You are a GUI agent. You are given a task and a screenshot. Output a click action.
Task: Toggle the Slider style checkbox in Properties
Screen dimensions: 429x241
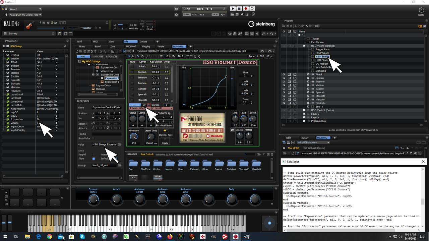coord(94,159)
